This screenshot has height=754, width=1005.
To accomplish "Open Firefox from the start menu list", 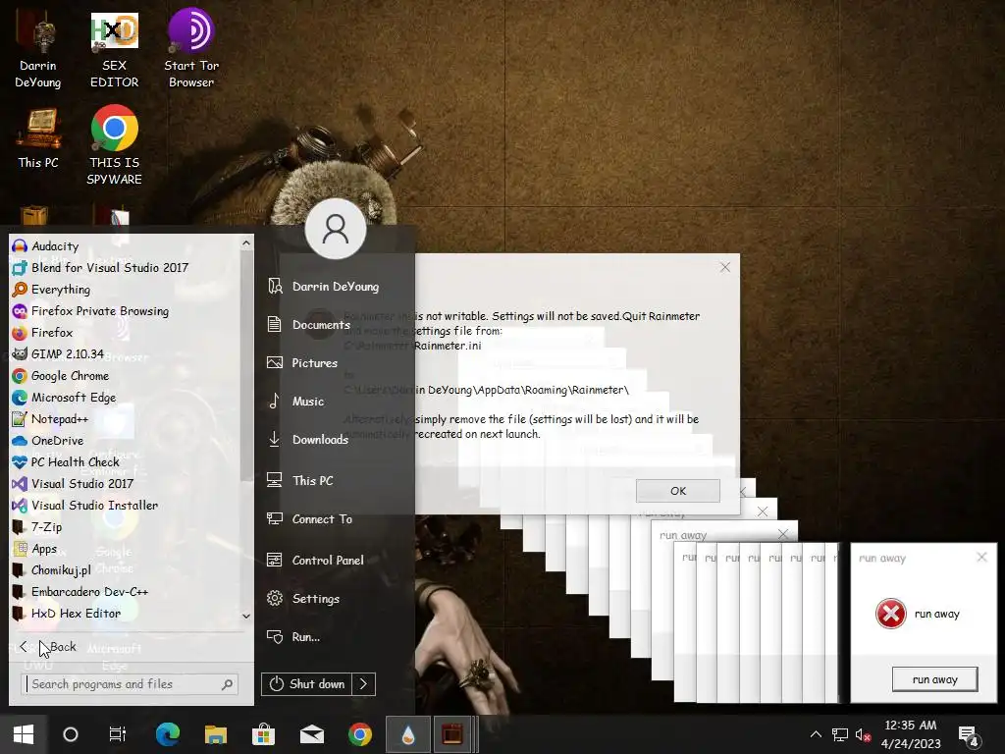I will pyautogui.click(x=126, y=333).
